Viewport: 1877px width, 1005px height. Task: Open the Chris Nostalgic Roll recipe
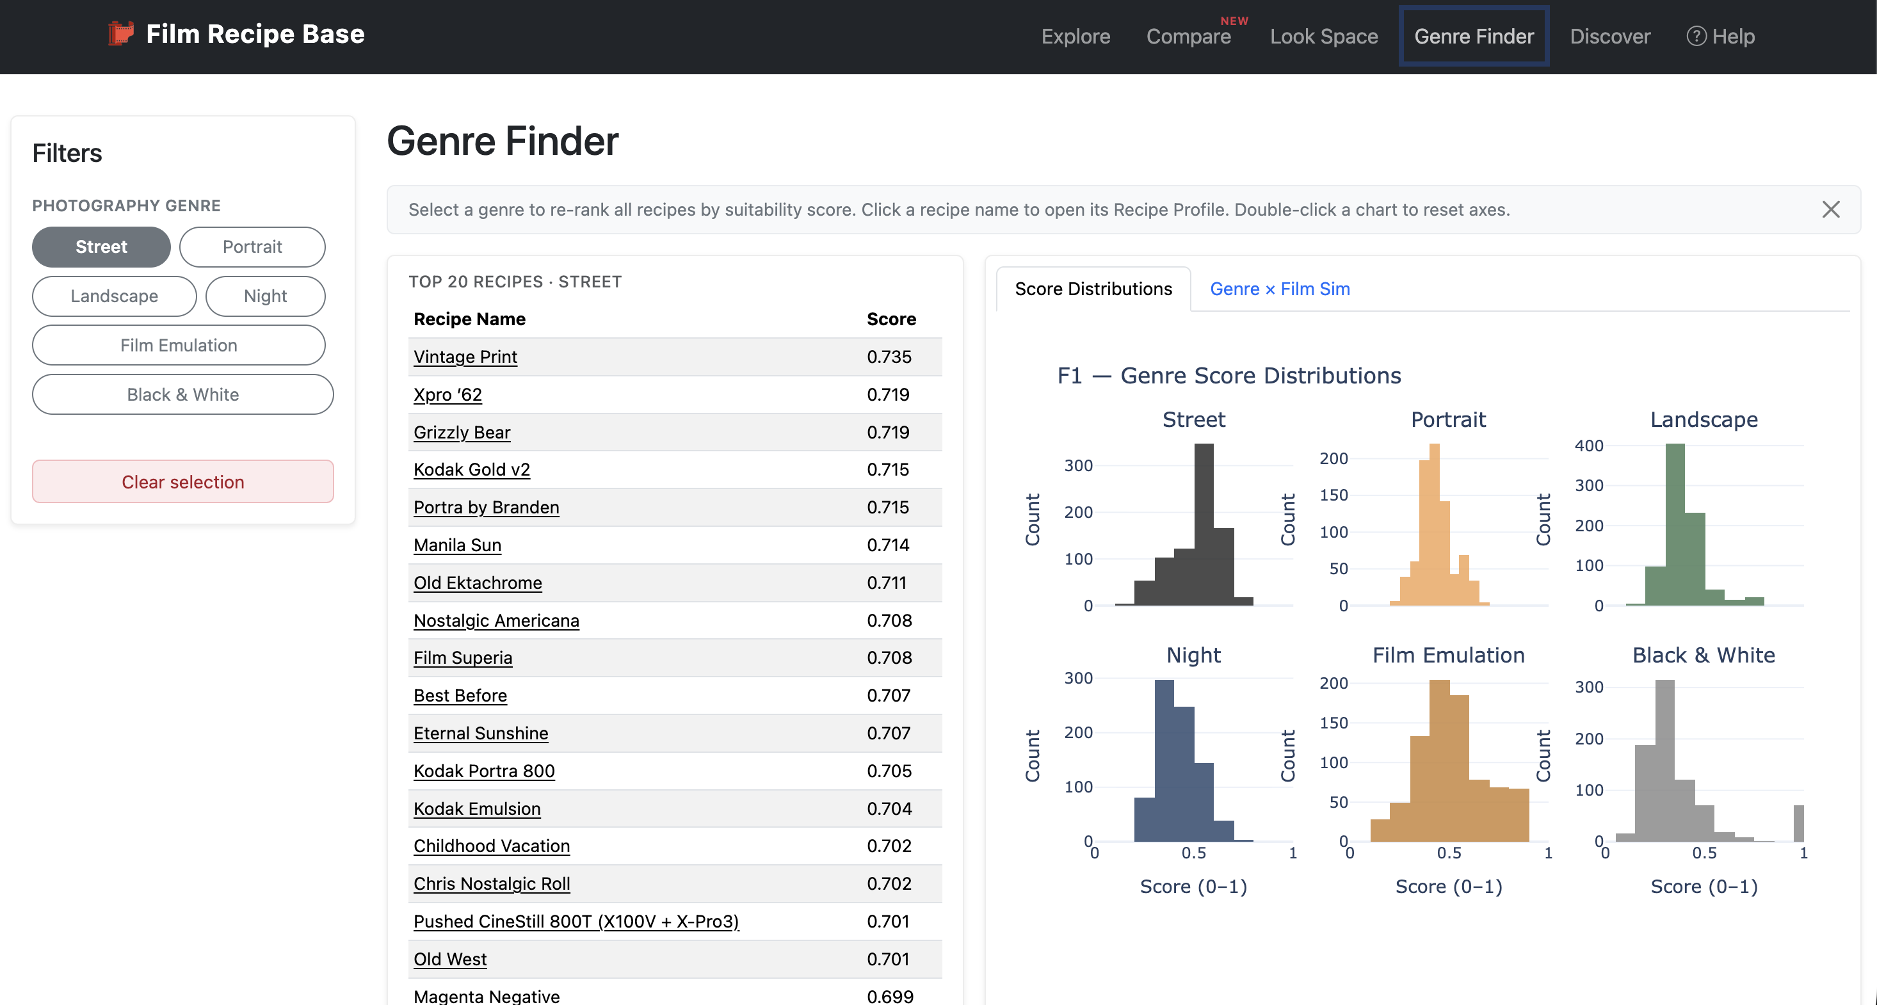491,884
